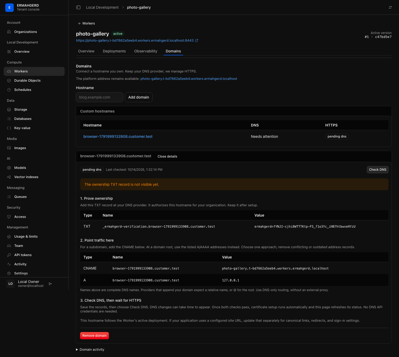Open Usage & limits in the sidebar
Viewport: 399px width, 357px height.
pos(34,237)
